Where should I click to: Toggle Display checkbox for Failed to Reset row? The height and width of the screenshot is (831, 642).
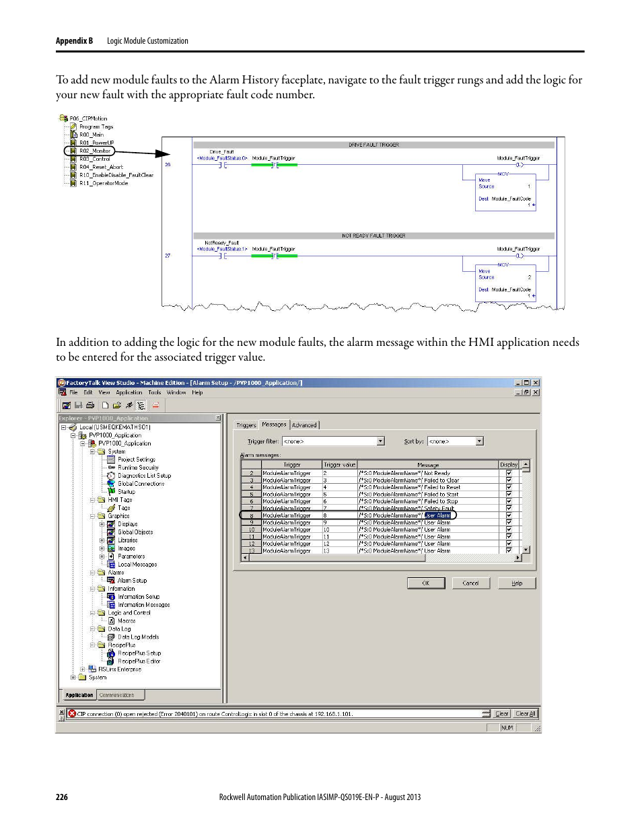pos(509,487)
